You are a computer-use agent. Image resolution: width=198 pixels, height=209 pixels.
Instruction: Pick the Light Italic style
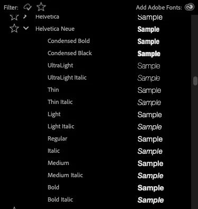61,126
